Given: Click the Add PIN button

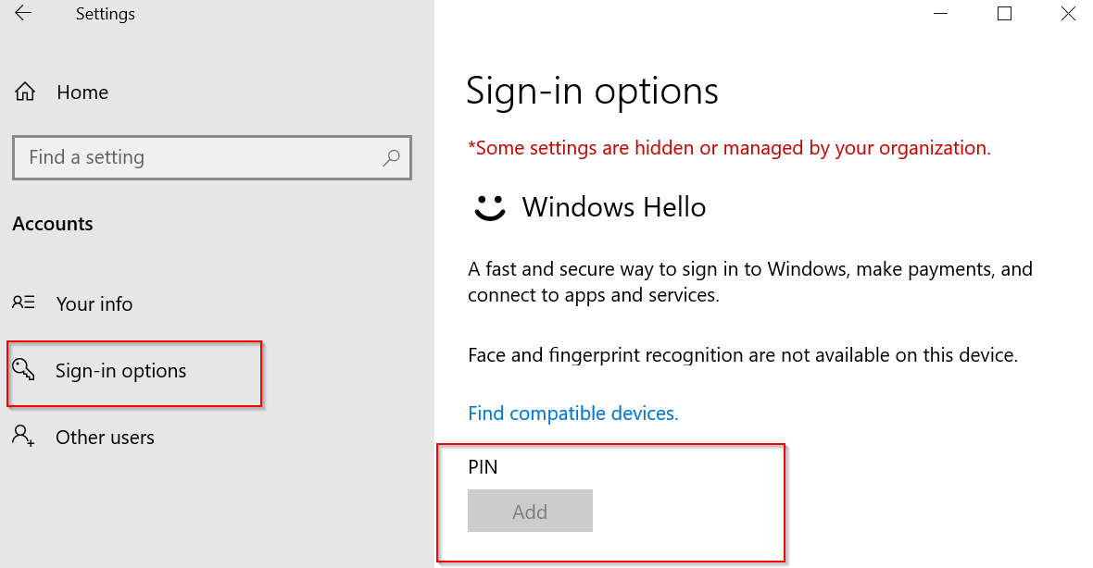Looking at the screenshot, I should click(530, 511).
